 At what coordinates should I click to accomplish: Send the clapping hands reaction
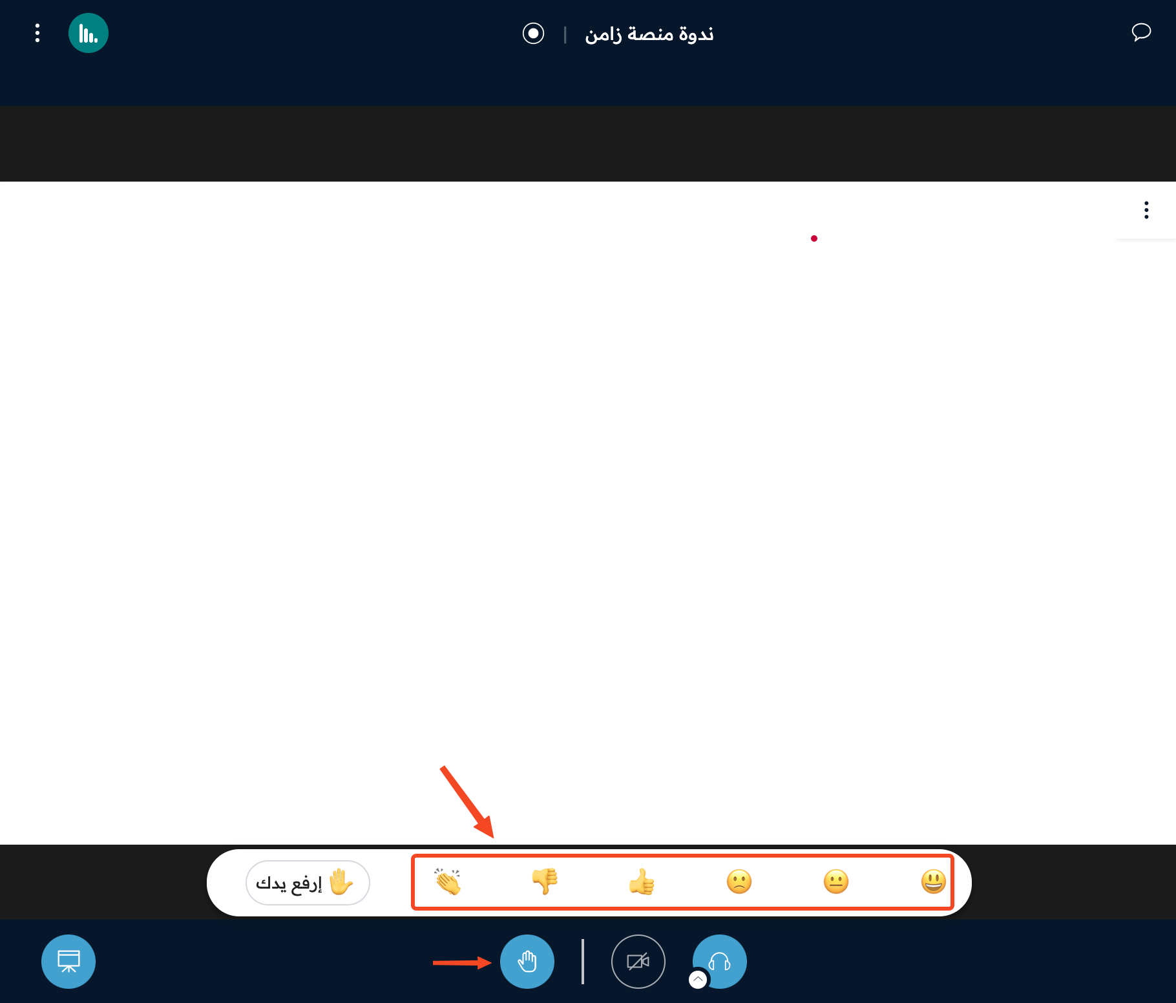pyautogui.click(x=448, y=882)
